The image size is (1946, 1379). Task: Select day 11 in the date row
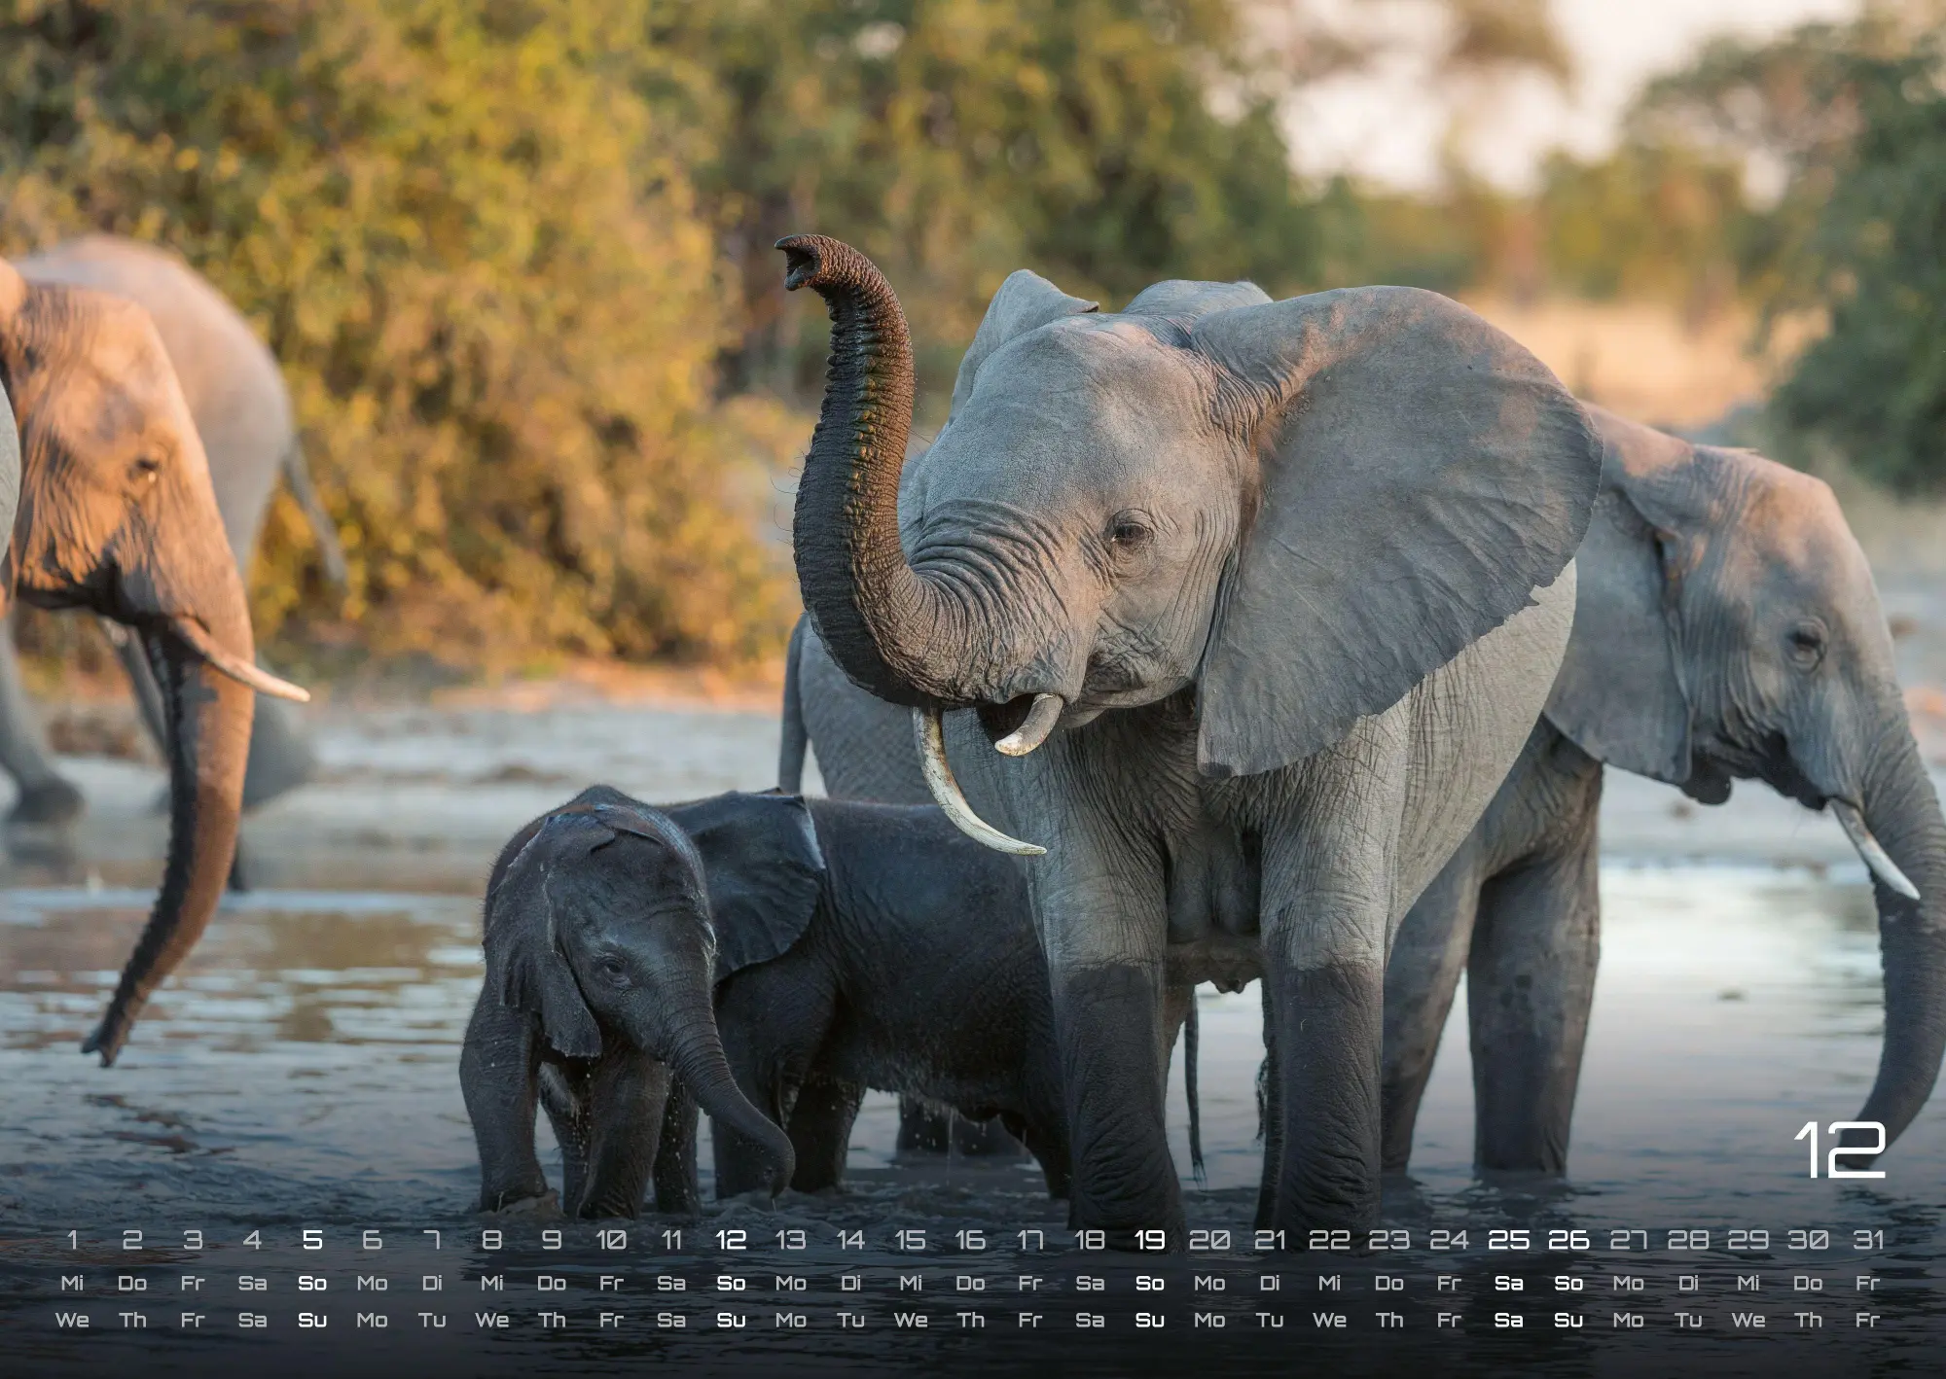point(671,1240)
